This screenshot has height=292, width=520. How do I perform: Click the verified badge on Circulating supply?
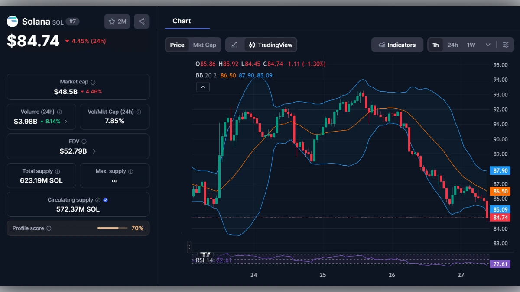(104, 200)
